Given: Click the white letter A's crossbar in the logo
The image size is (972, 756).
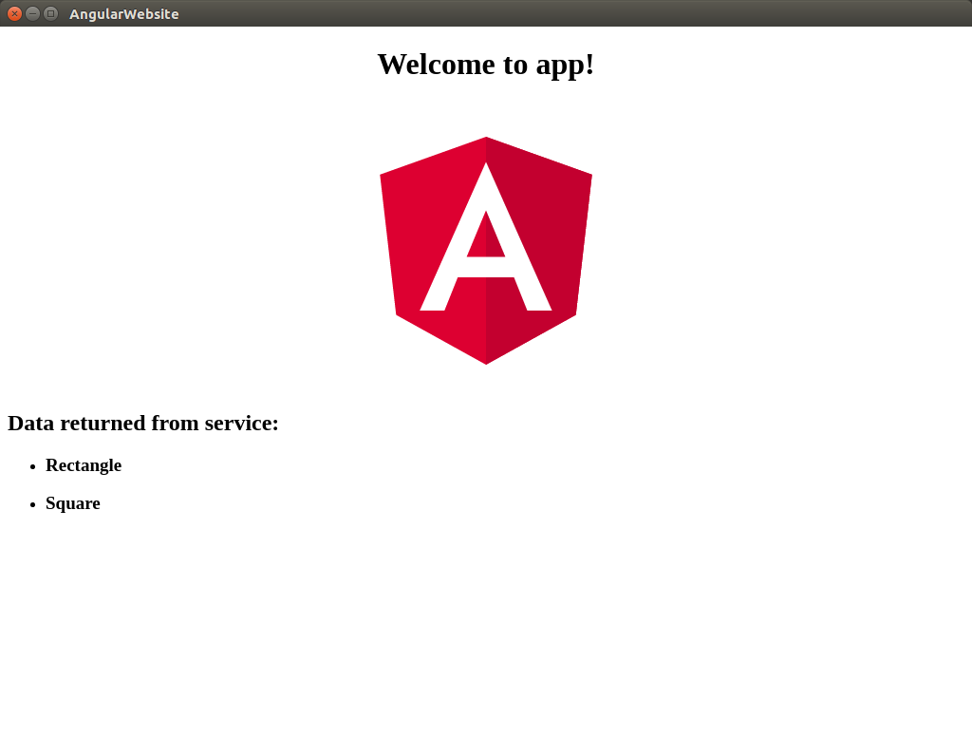Looking at the screenshot, I should click(486, 267).
